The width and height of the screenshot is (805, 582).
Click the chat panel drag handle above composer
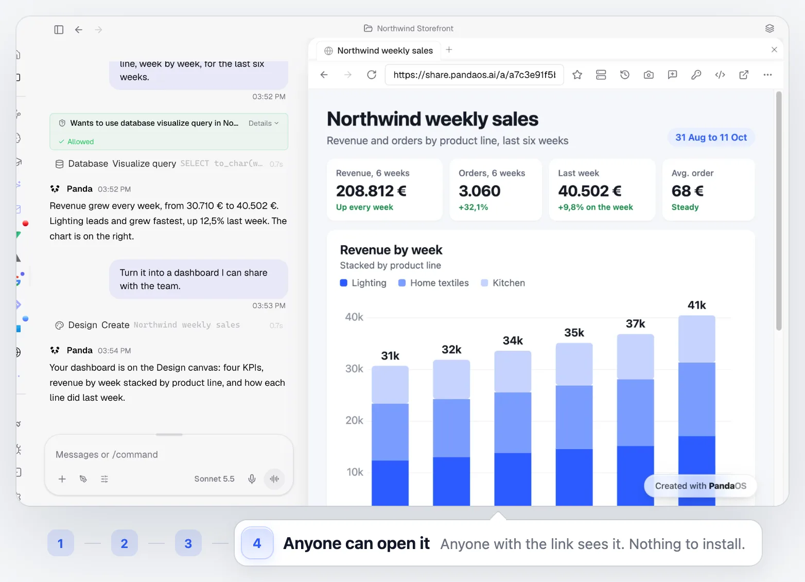pos(169,435)
